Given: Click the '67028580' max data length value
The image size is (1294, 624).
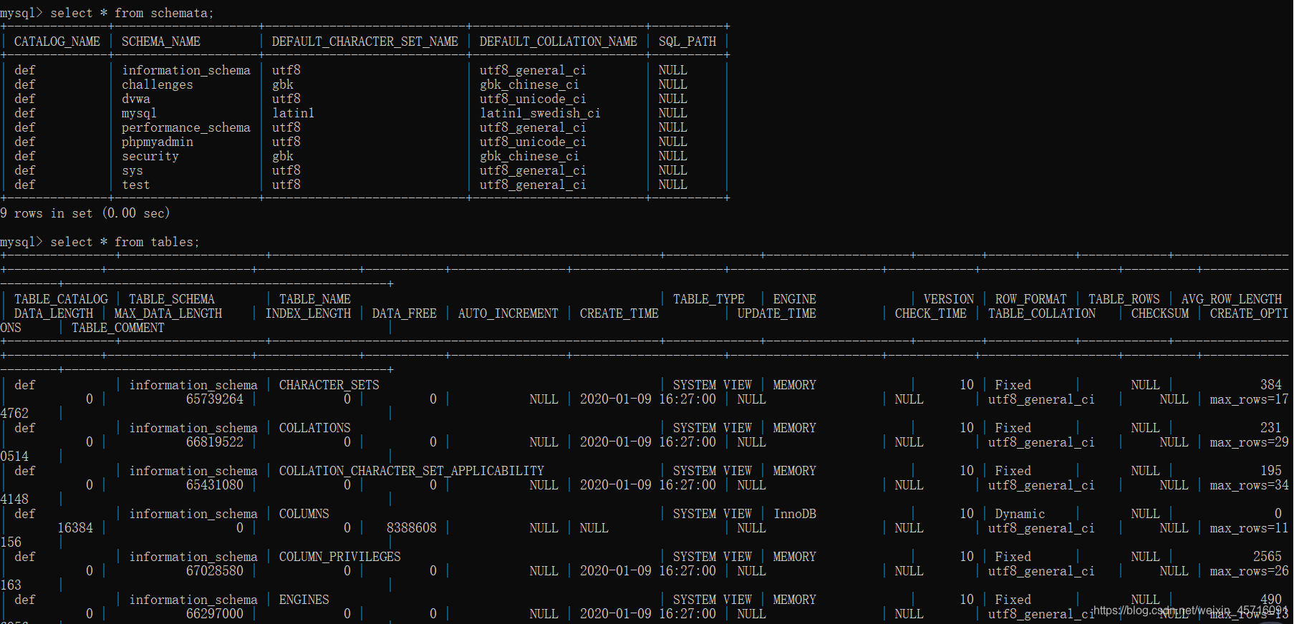Looking at the screenshot, I should coord(215,571).
